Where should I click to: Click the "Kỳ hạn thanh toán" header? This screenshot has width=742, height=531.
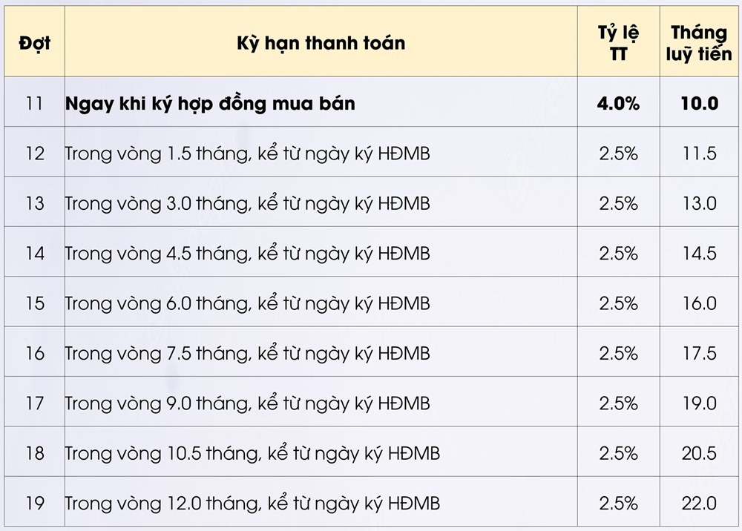click(x=321, y=43)
